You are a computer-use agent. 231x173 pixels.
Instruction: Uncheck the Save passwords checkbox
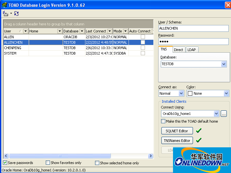click(5, 163)
